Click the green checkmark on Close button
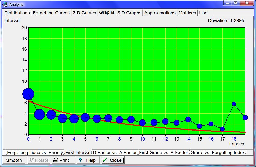Screen dimensions: 256x167 point(105,160)
